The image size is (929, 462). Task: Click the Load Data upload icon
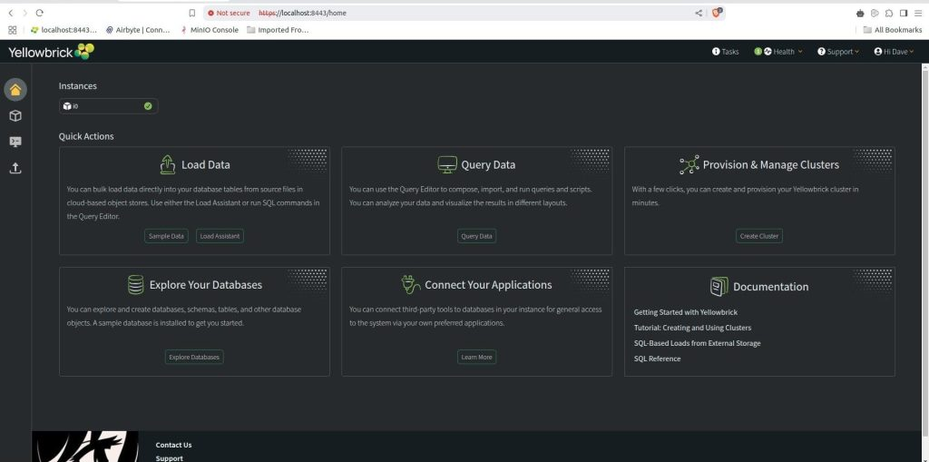click(168, 164)
